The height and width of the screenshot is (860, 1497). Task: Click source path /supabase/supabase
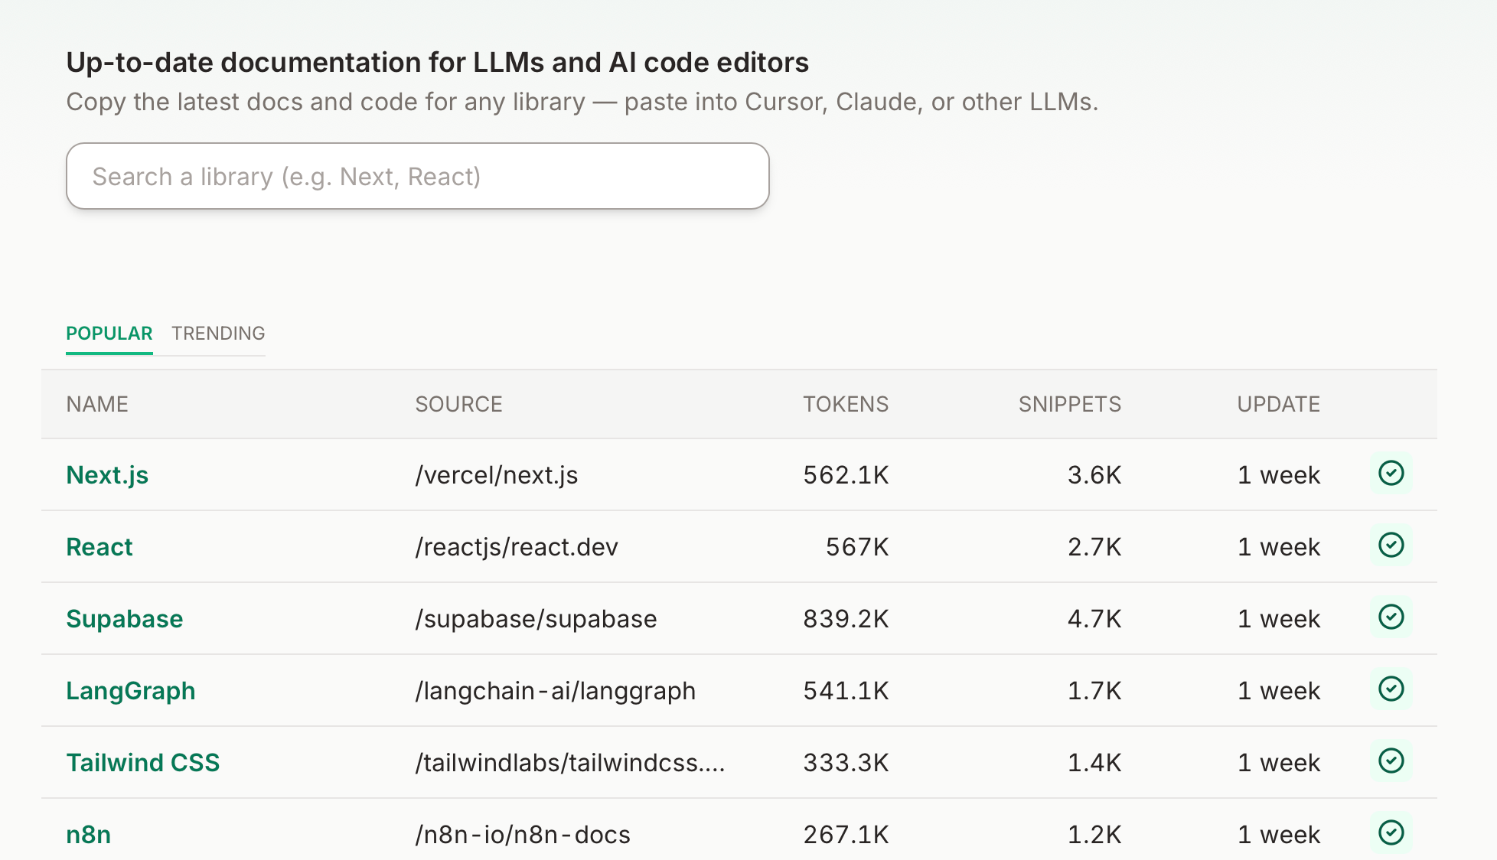coord(536,619)
